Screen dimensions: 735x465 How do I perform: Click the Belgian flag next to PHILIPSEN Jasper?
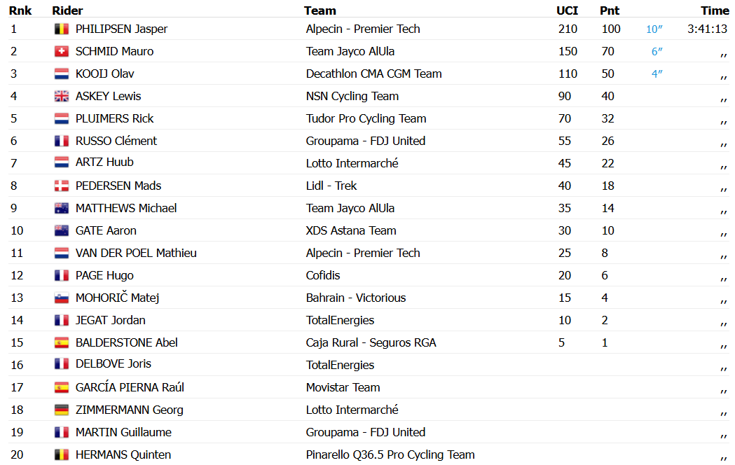(62, 29)
